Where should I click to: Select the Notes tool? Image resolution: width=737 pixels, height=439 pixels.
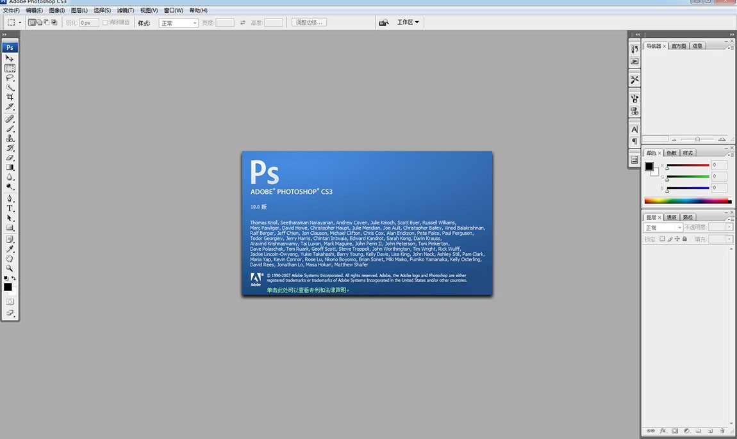pyautogui.click(x=10, y=239)
